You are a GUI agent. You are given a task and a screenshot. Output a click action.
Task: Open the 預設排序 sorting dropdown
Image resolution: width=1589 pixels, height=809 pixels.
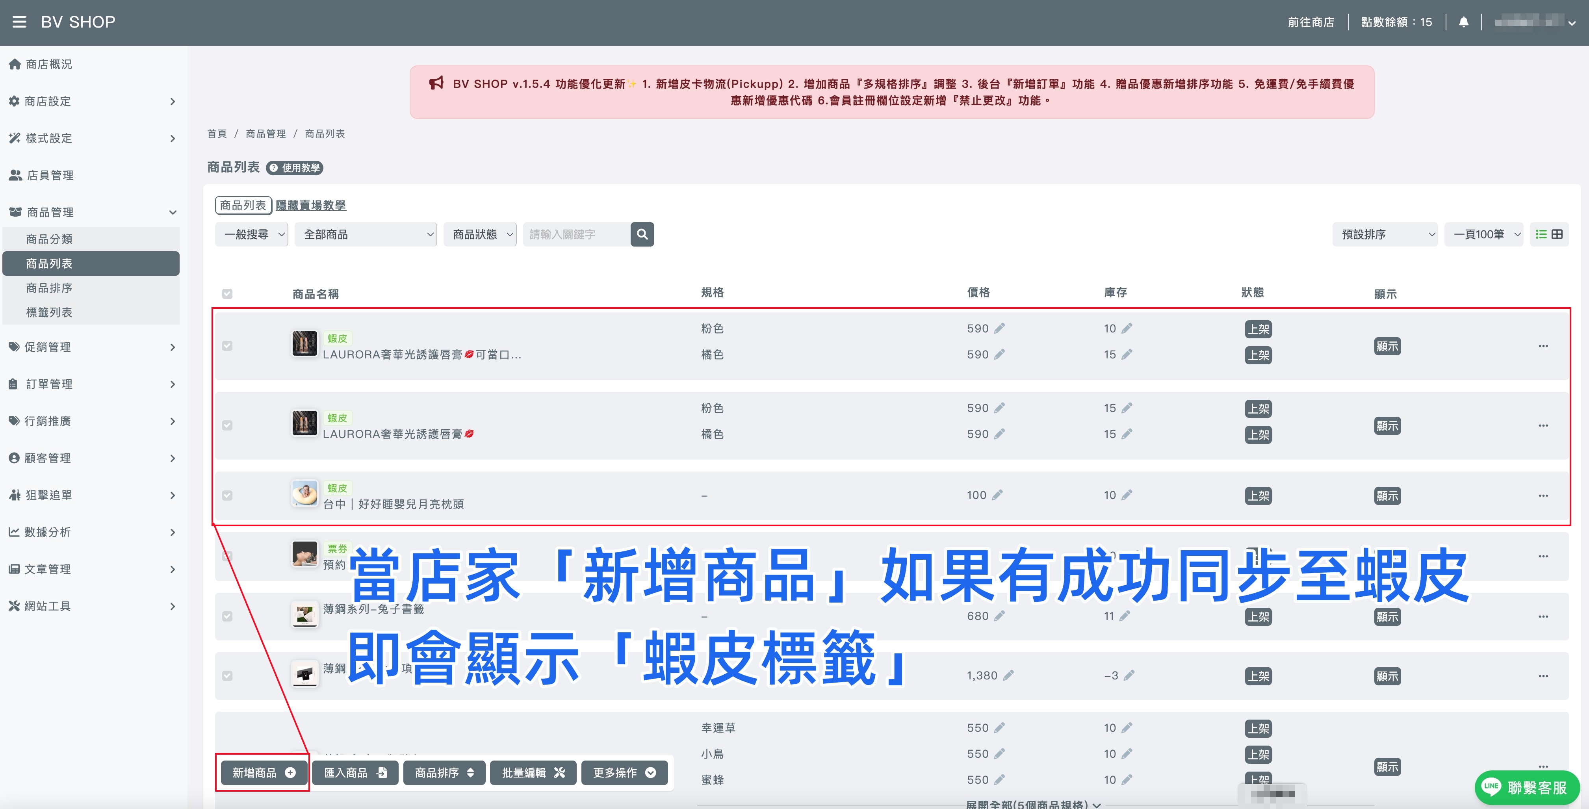[1385, 234]
